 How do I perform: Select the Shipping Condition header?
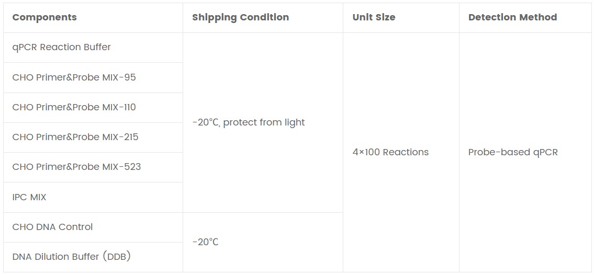coord(240,17)
